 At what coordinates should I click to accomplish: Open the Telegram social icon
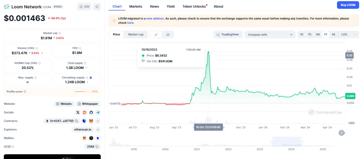98,112
